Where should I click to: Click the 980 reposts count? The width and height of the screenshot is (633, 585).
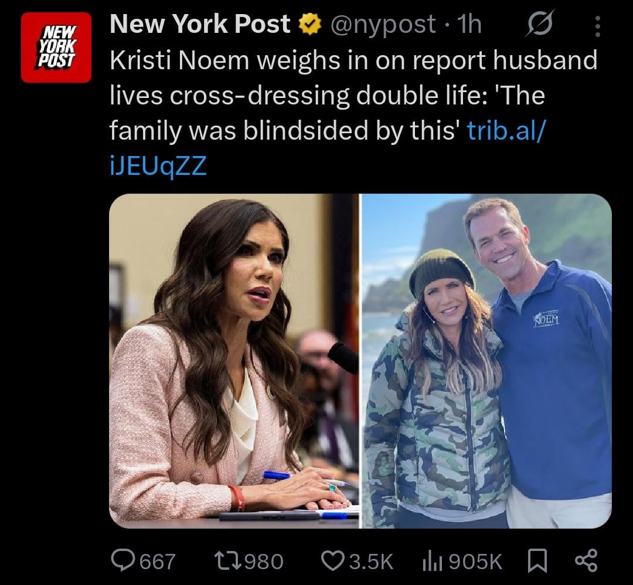pos(263,561)
